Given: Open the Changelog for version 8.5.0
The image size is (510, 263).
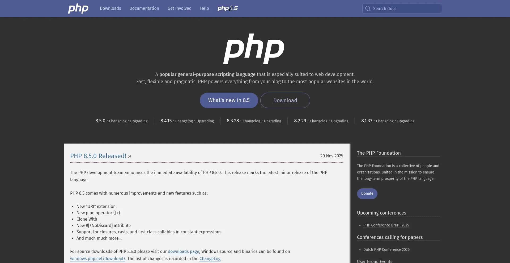Looking at the screenshot, I should click(118, 121).
